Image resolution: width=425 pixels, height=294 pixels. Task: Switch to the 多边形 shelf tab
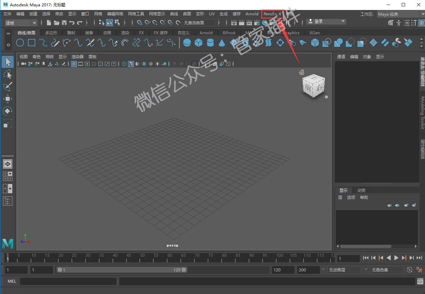click(x=51, y=33)
